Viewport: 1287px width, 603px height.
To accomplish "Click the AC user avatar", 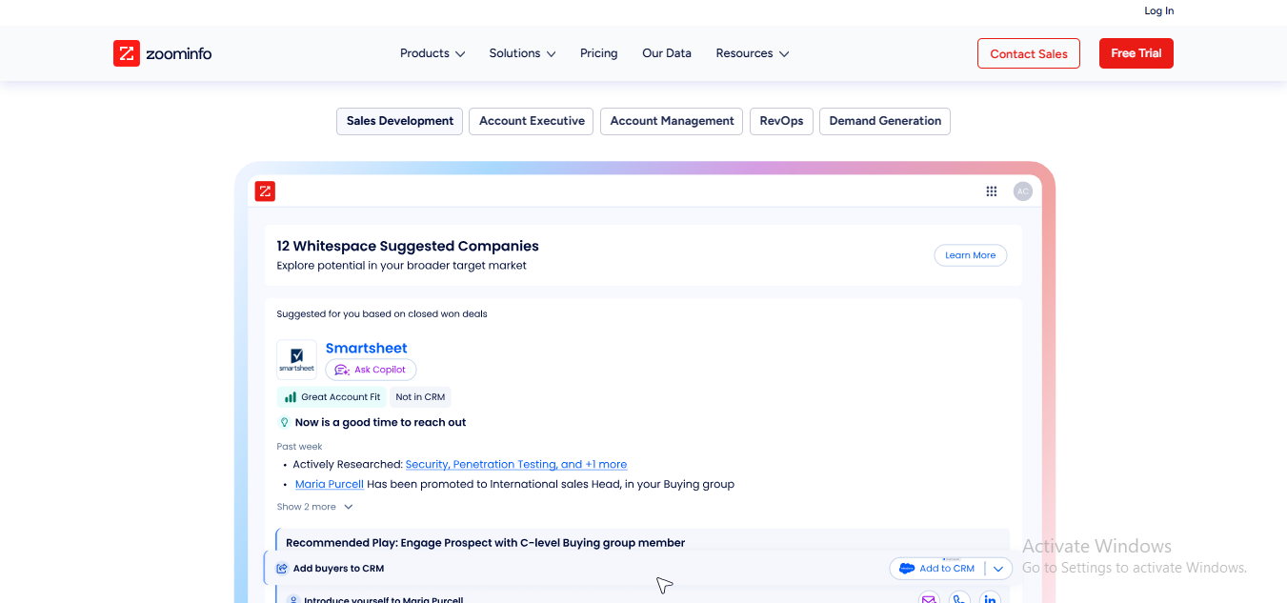I will point(1023,191).
